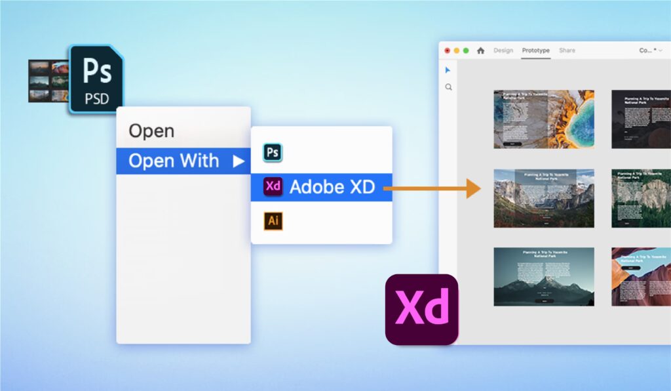Image resolution: width=671 pixels, height=391 pixels.
Task: Select the green forest cliff artboard
Action: [641, 198]
